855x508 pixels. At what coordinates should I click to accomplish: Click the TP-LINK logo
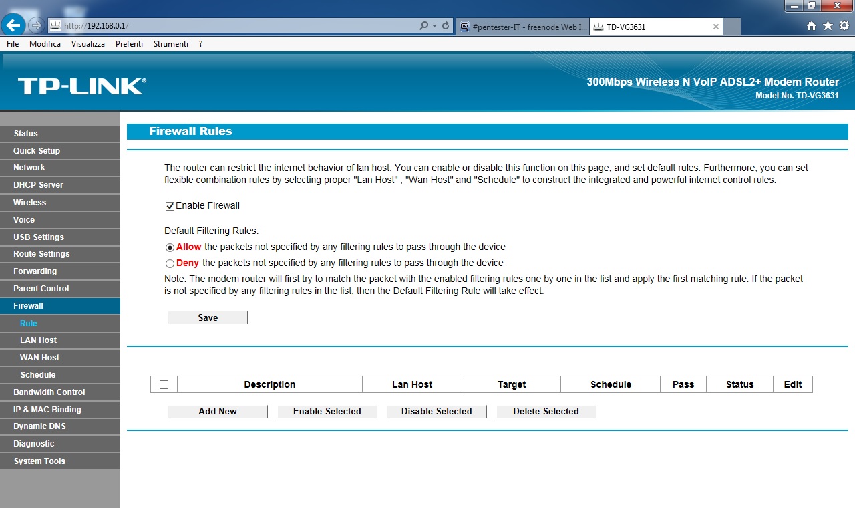coord(81,86)
